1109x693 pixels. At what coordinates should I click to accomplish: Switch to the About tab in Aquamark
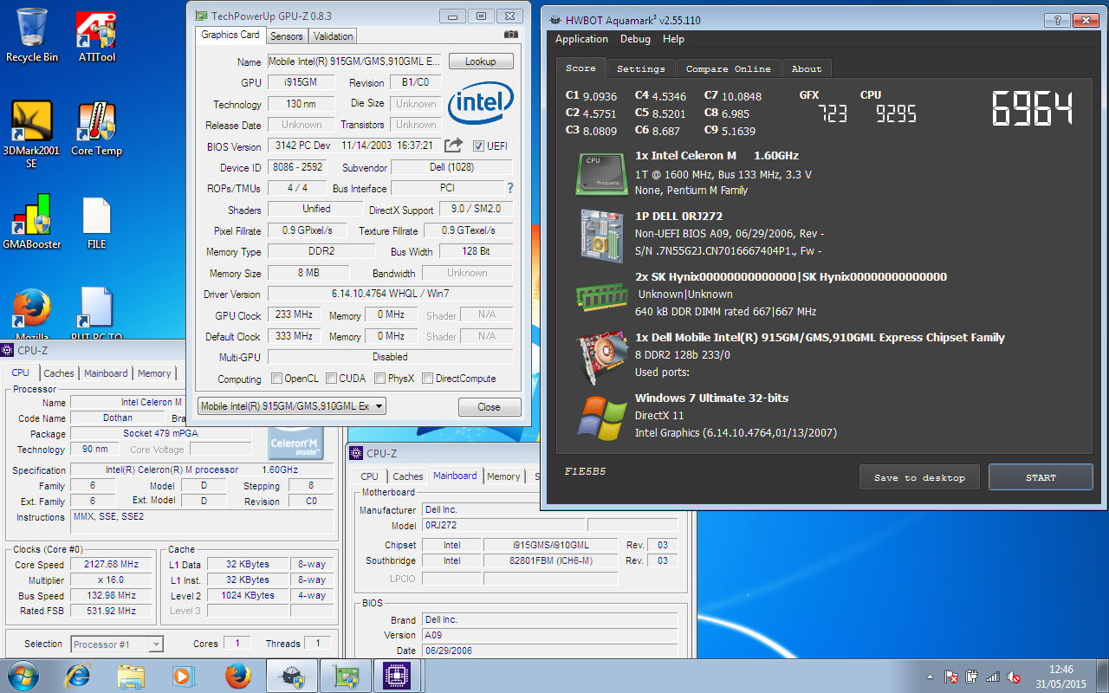tap(807, 68)
